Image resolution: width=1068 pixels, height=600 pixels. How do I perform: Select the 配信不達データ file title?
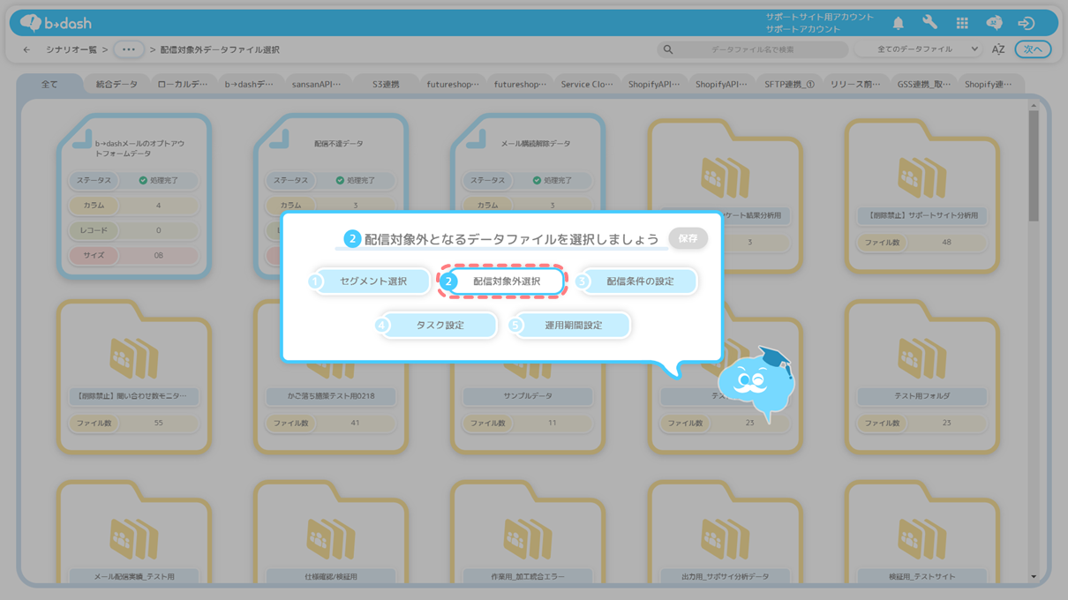[x=338, y=143]
